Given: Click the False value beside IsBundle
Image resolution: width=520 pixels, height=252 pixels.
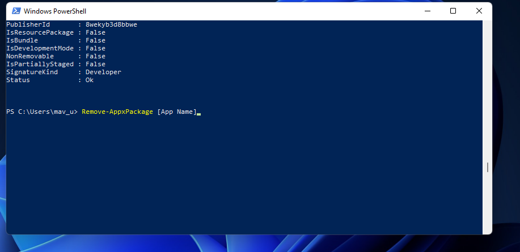Looking at the screenshot, I should (x=95, y=40).
